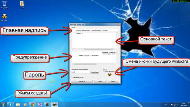190x107 pixels.
Task: Select the Main folder on the desktop
Action: click(22, 5)
